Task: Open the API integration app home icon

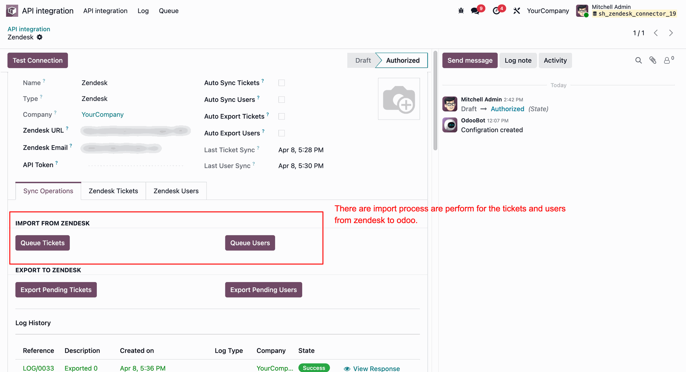Action: (12, 11)
